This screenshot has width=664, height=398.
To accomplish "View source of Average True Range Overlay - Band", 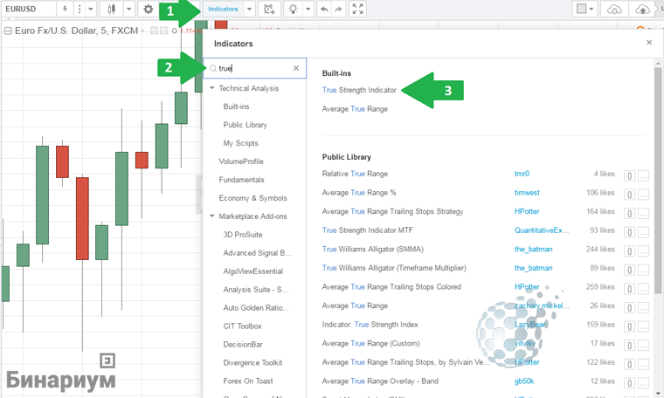I will click(629, 383).
